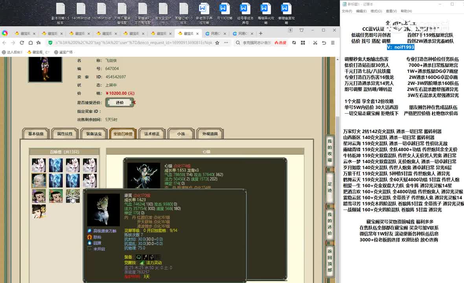Click the scissors screenshot tool
The image size is (464, 283).
point(315,42)
